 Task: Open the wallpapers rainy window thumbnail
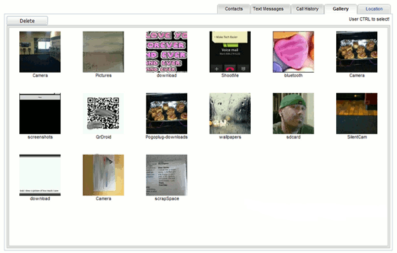(230, 114)
